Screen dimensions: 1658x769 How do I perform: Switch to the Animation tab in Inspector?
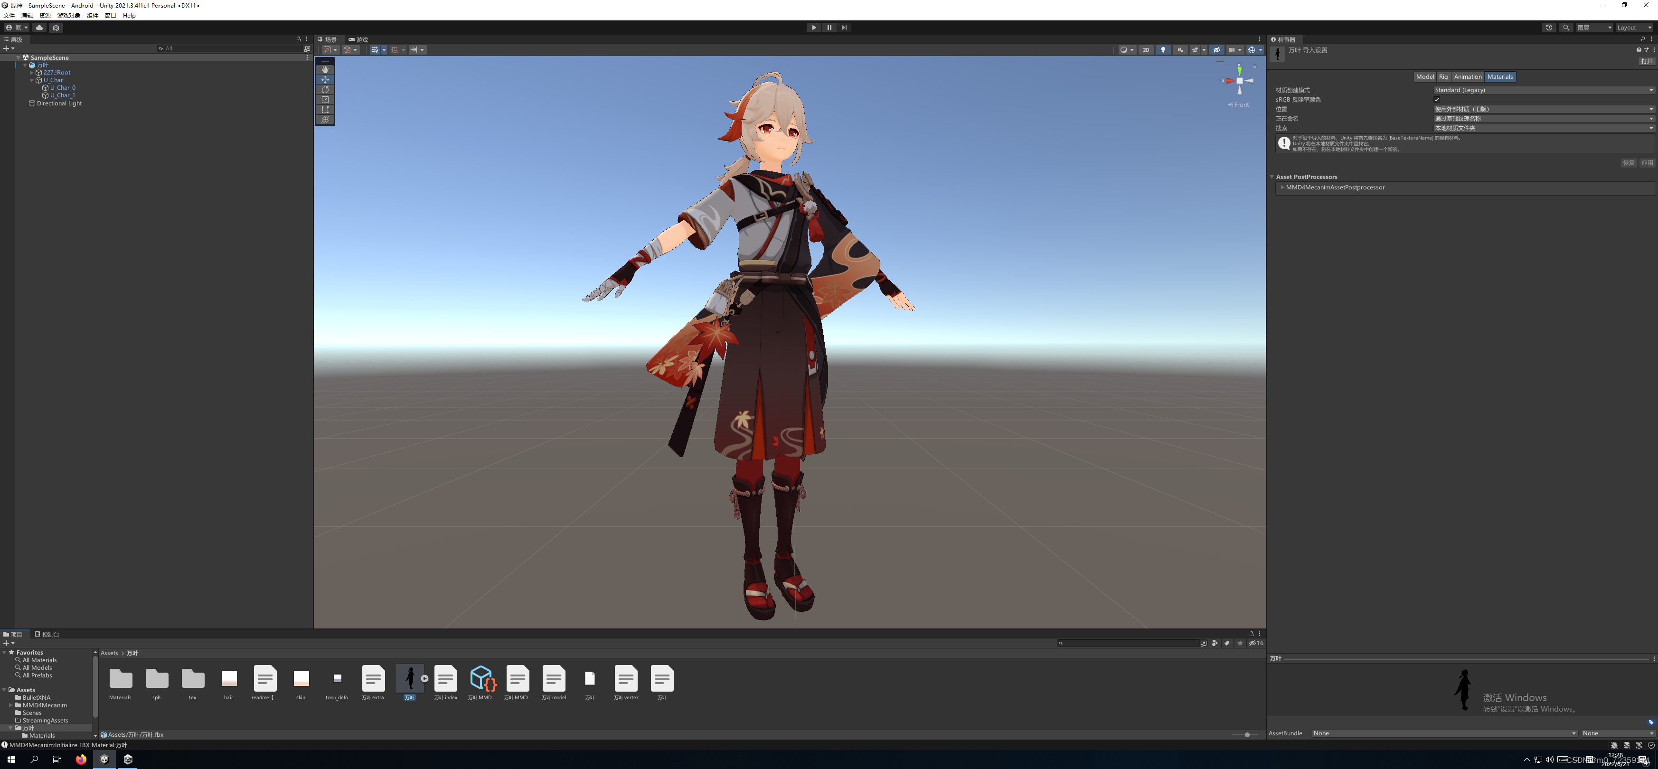(1468, 76)
